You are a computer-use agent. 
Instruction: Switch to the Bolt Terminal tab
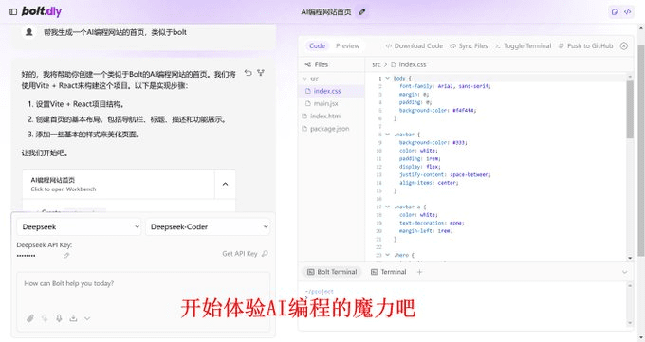click(332, 272)
